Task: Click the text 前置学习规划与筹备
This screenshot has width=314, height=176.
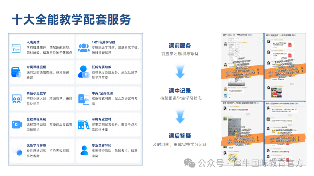Action: [x=180, y=54]
